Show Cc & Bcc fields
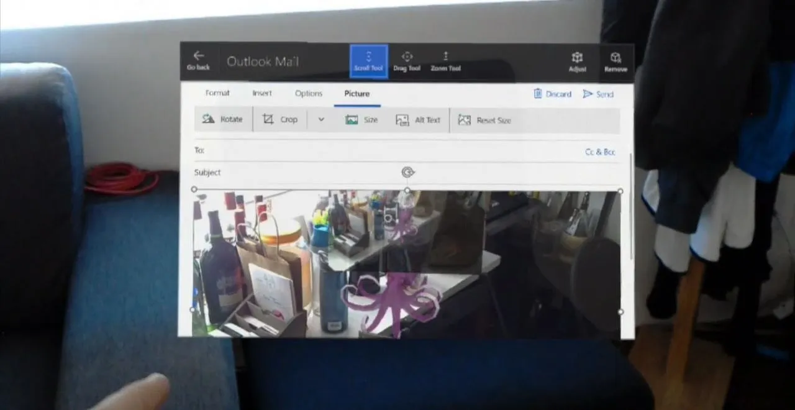 [x=600, y=152]
